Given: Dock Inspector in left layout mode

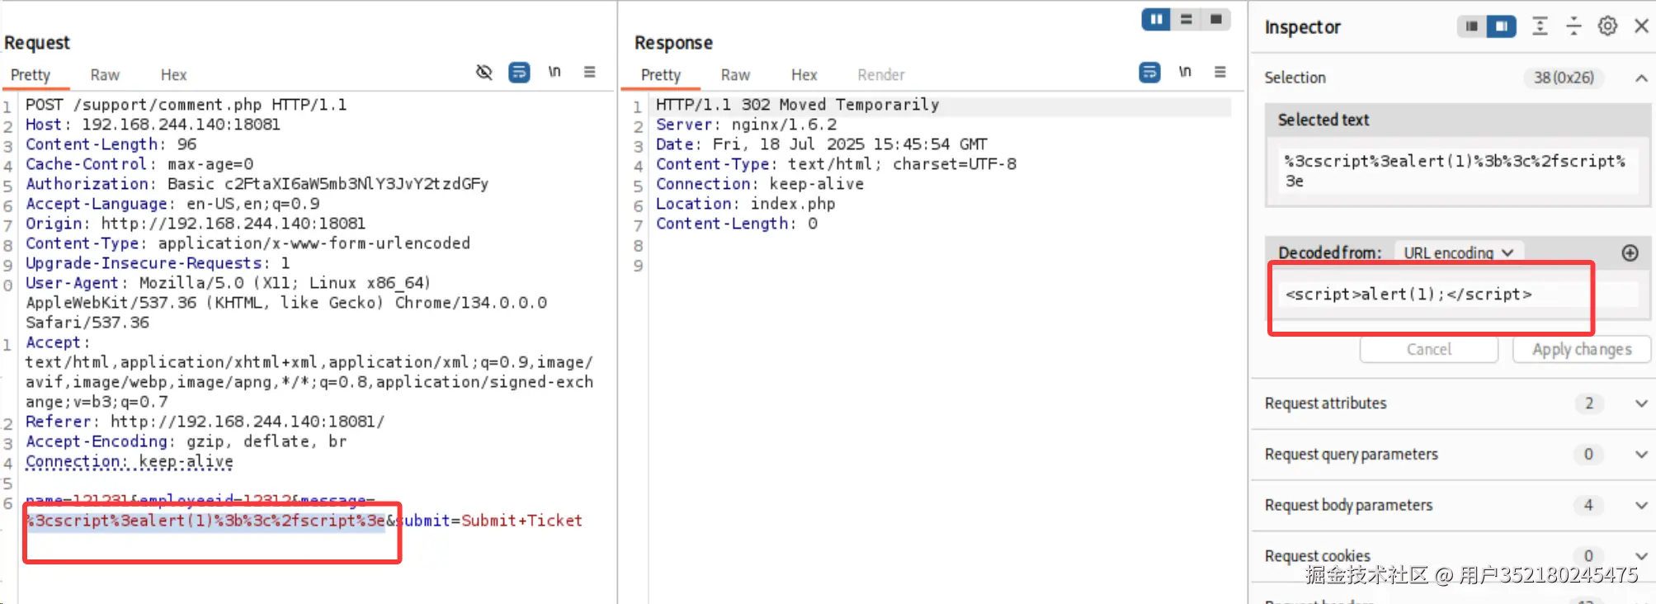Looking at the screenshot, I should click(x=1471, y=26).
